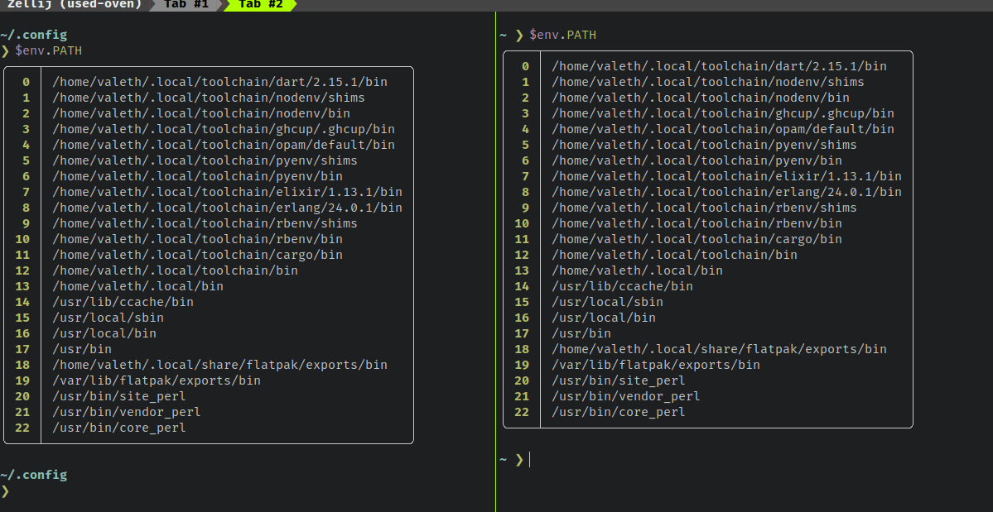Click the ~/.config directory label above left $env.PATH
The height and width of the screenshot is (512, 993).
34,35
